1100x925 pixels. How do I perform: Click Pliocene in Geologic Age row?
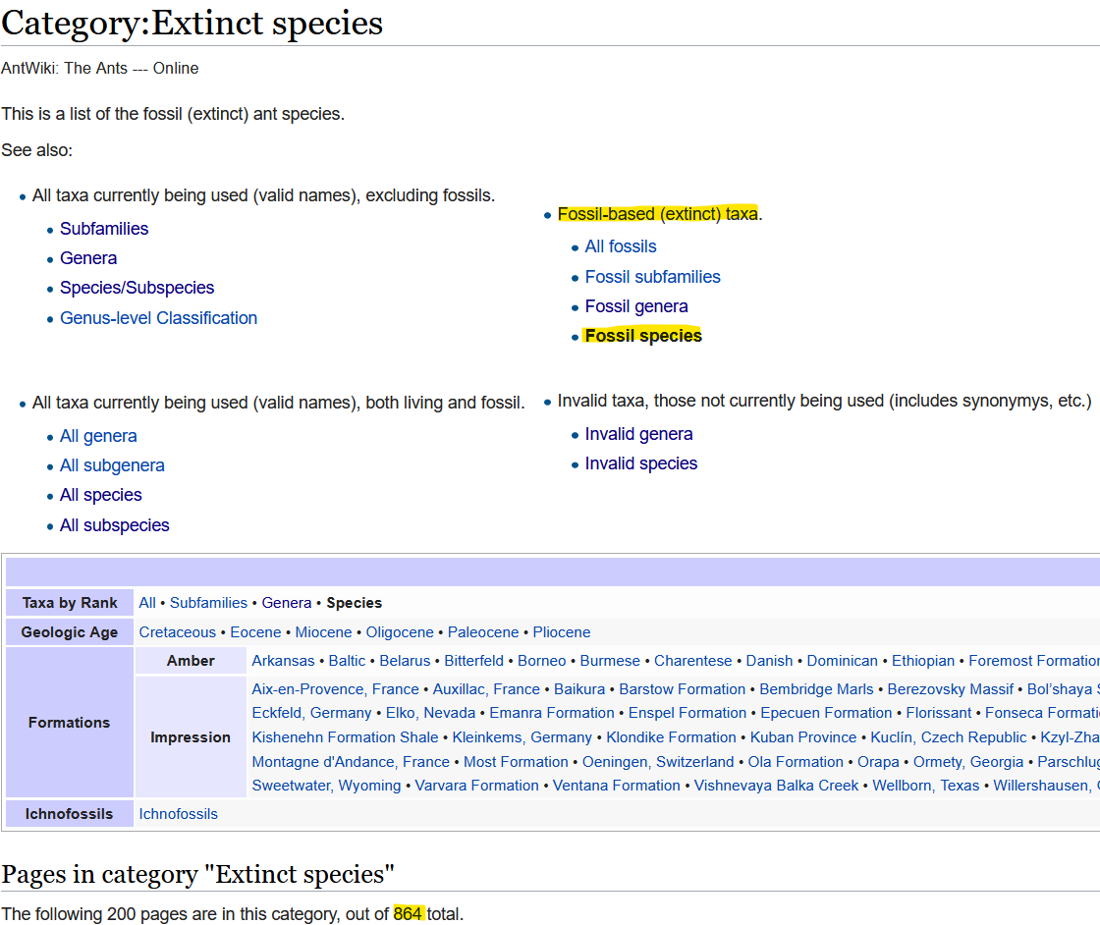(562, 632)
